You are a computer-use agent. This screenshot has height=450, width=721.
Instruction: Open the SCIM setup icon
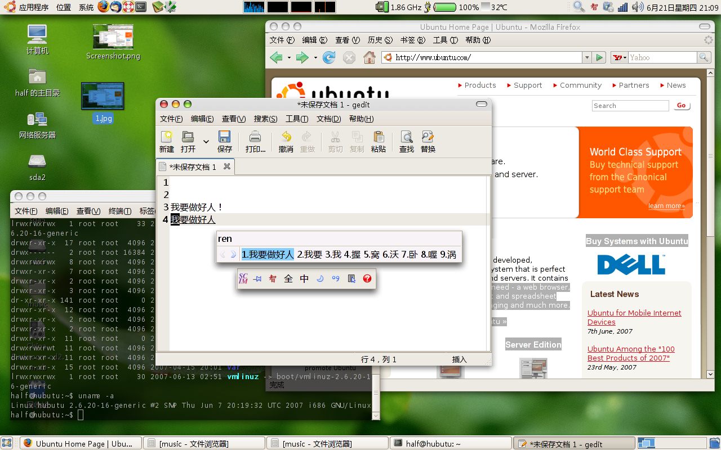click(x=351, y=278)
